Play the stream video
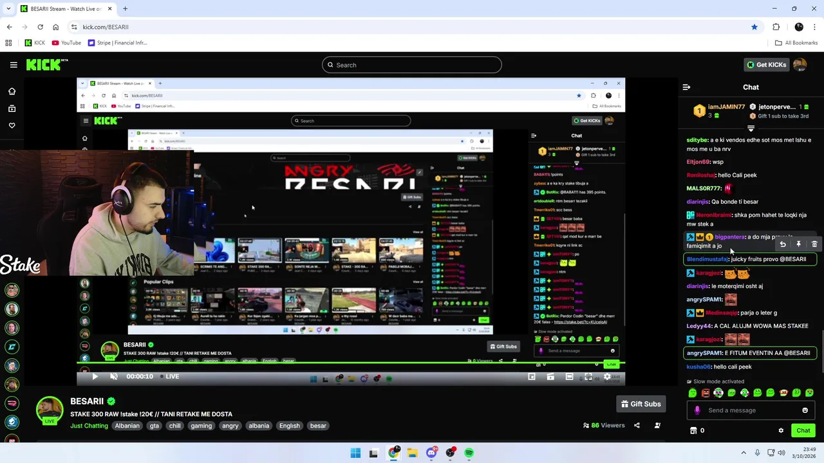The image size is (824, 463). pos(95,376)
